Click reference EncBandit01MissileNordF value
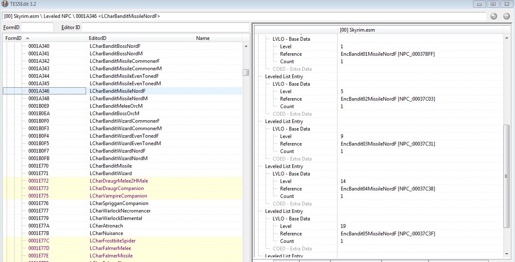The image size is (515, 262). [387, 54]
